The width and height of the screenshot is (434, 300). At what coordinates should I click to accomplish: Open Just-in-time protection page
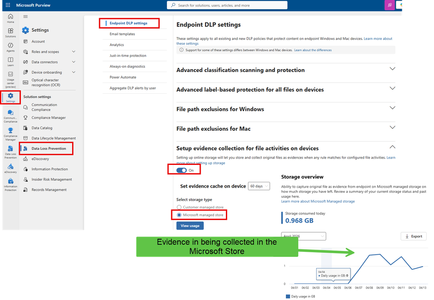click(x=128, y=56)
